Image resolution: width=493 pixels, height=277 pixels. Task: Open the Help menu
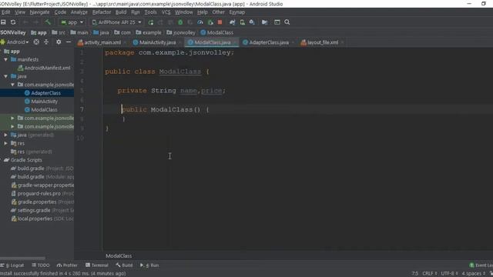tap(202, 12)
